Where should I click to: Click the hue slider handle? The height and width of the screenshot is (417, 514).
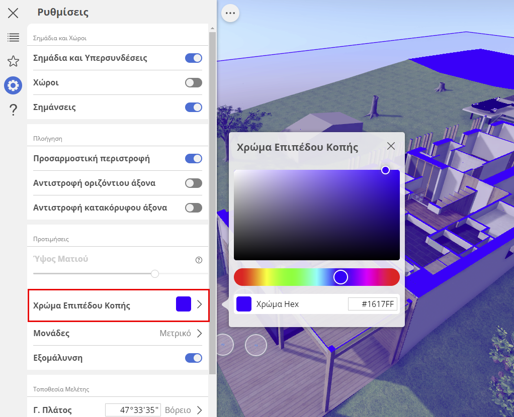click(x=340, y=277)
